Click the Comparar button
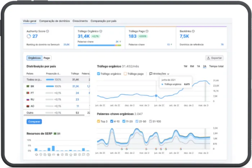Screen dimensions: 252x168 pos(34,121)
